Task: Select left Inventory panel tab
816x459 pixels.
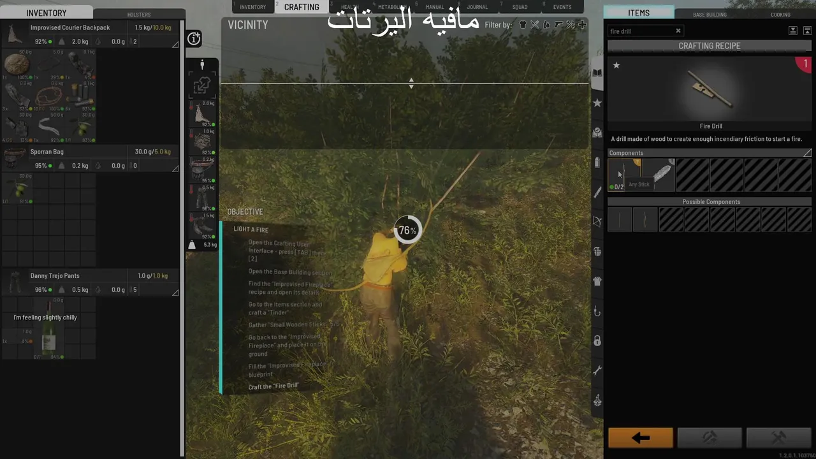Action: point(46,13)
